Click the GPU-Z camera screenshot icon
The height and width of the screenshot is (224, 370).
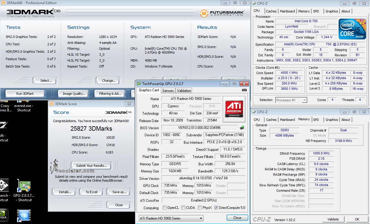(x=244, y=90)
